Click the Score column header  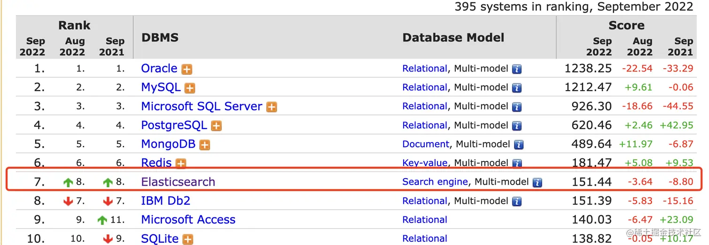(626, 25)
